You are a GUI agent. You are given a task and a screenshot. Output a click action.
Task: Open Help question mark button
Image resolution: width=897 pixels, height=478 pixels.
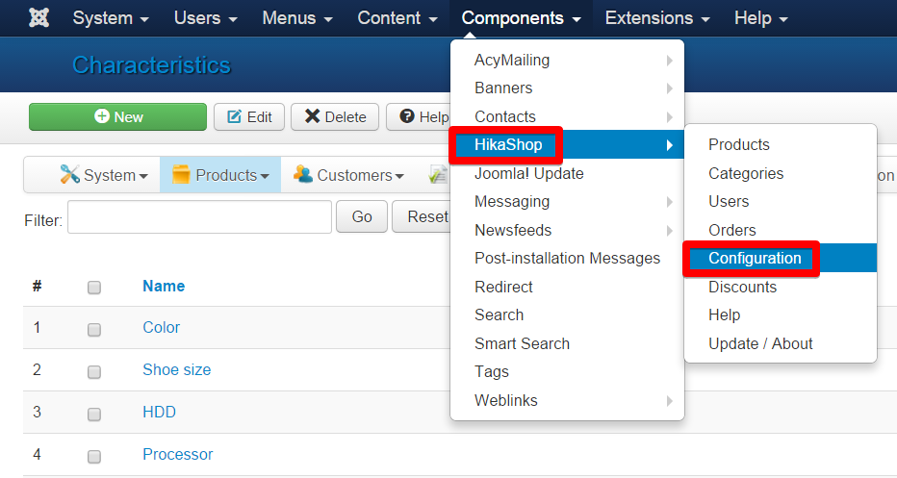click(419, 116)
